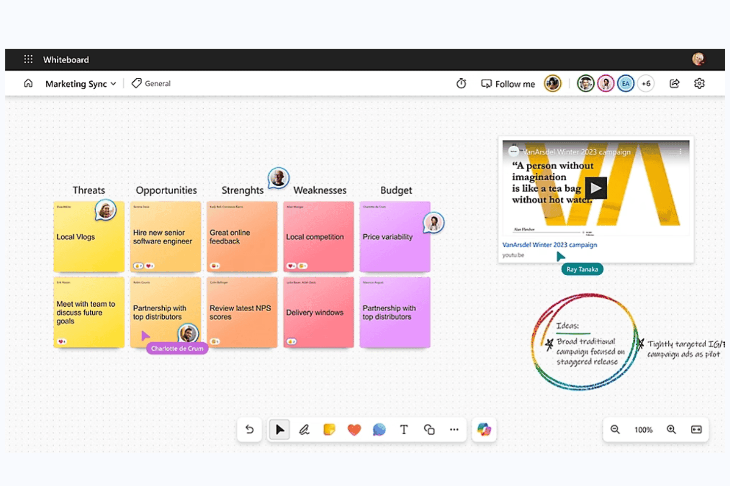Select the Text tool
Screen dimensions: 730x486
(404, 429)
